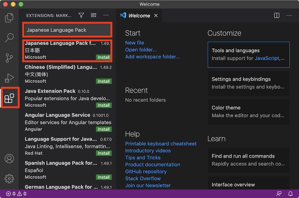Open the Introductory videos link
The height and width of the screenshot is (198, 299).
(148, 151)
